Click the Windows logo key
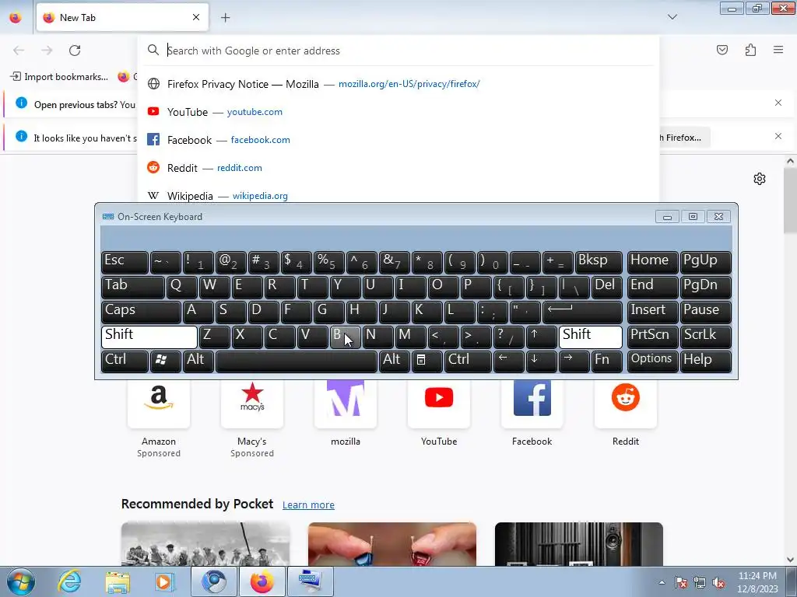The image size is (797, 597). pyautogui.click(x=165, y=361)
